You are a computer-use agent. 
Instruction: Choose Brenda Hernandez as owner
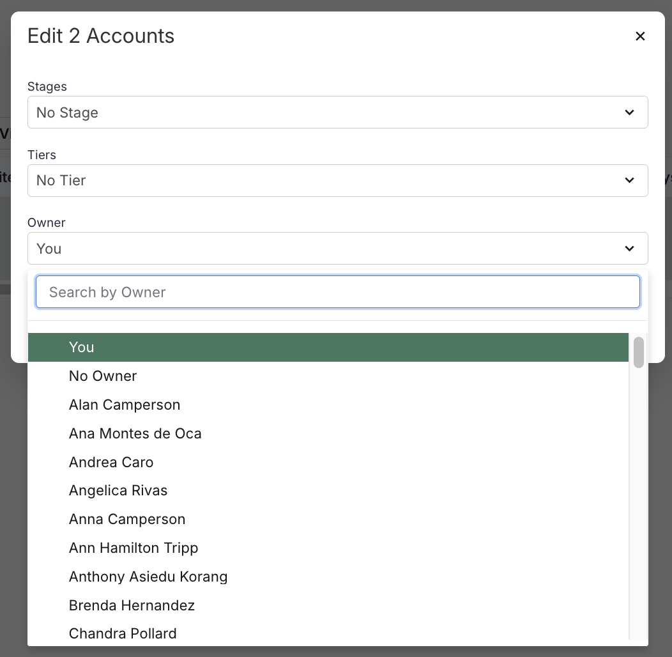coord(132,605)
